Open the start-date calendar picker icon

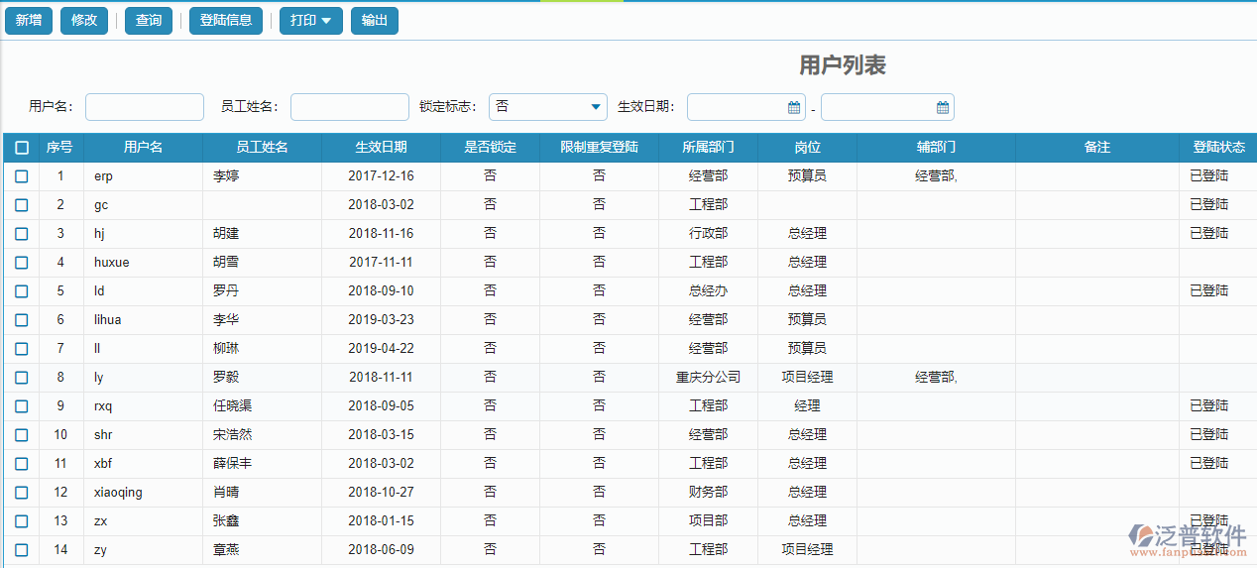pos(794,107)
